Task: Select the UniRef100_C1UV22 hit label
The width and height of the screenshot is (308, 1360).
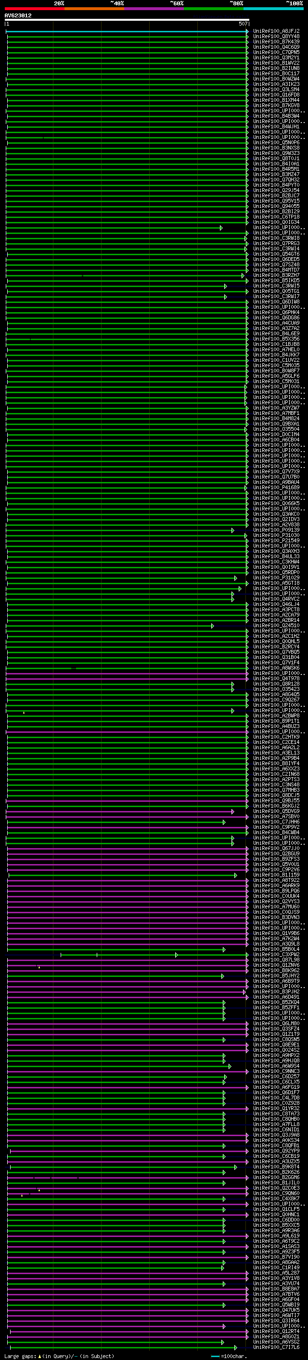Action: click(276, 360)
